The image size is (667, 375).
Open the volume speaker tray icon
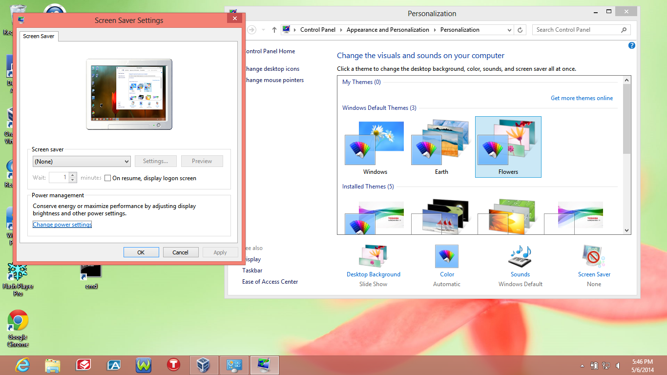tap(618, 366)
